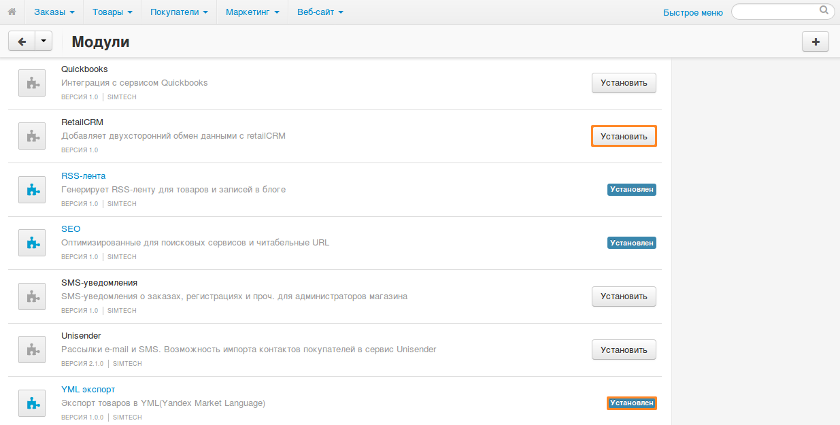
Task: Open the Веб-сайт menu
Action: tap(320, 12)
